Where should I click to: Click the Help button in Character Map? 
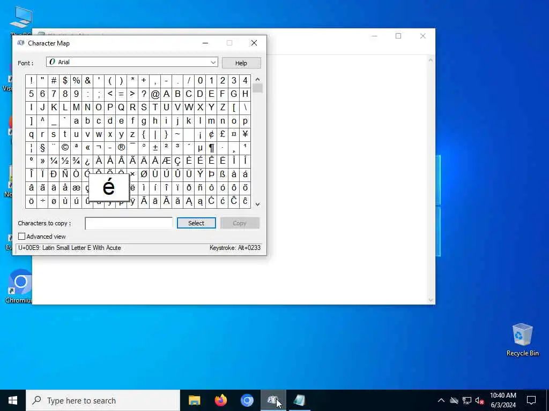point(241,63)
